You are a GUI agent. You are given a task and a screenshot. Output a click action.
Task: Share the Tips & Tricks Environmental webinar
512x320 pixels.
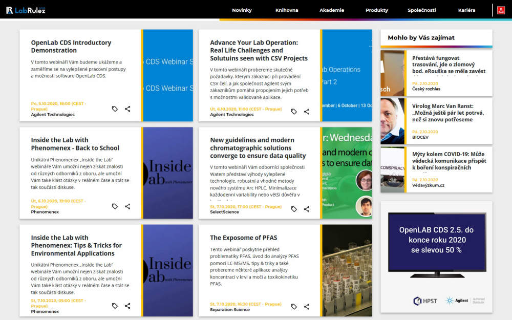tap(127, 306)
